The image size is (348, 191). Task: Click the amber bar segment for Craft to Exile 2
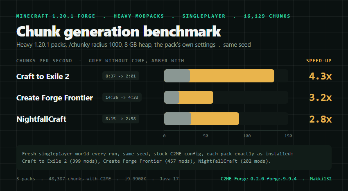point(232,76)
